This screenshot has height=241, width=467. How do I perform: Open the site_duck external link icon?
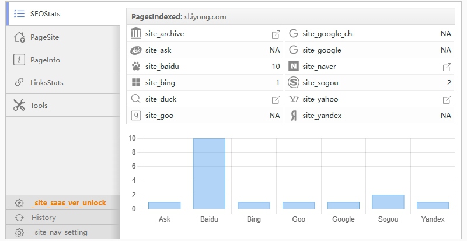point(276,100)
